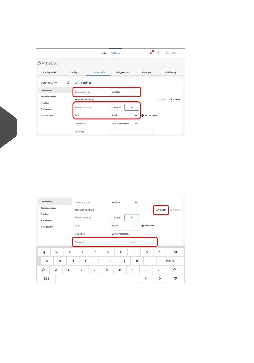Tap the space bar on the keyboard

[97, 278]
